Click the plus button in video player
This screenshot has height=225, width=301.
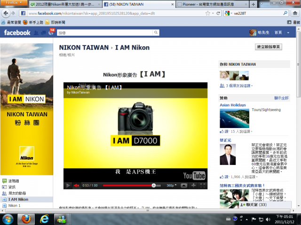[x=193, y=186]
